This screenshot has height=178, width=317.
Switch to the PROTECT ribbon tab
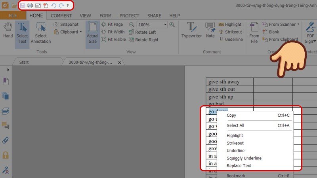pyautogui.click(x=129, y=16)
